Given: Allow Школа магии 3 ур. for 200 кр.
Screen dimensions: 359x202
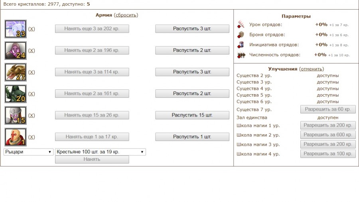Looking at the screenshot, I should coord(328,144).
